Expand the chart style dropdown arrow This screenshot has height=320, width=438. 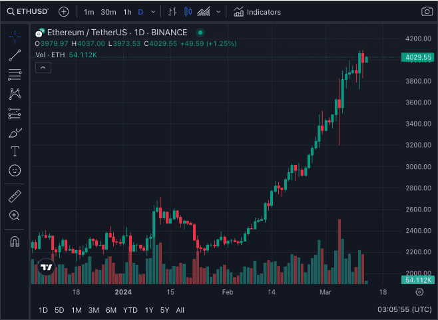[218, 12]
